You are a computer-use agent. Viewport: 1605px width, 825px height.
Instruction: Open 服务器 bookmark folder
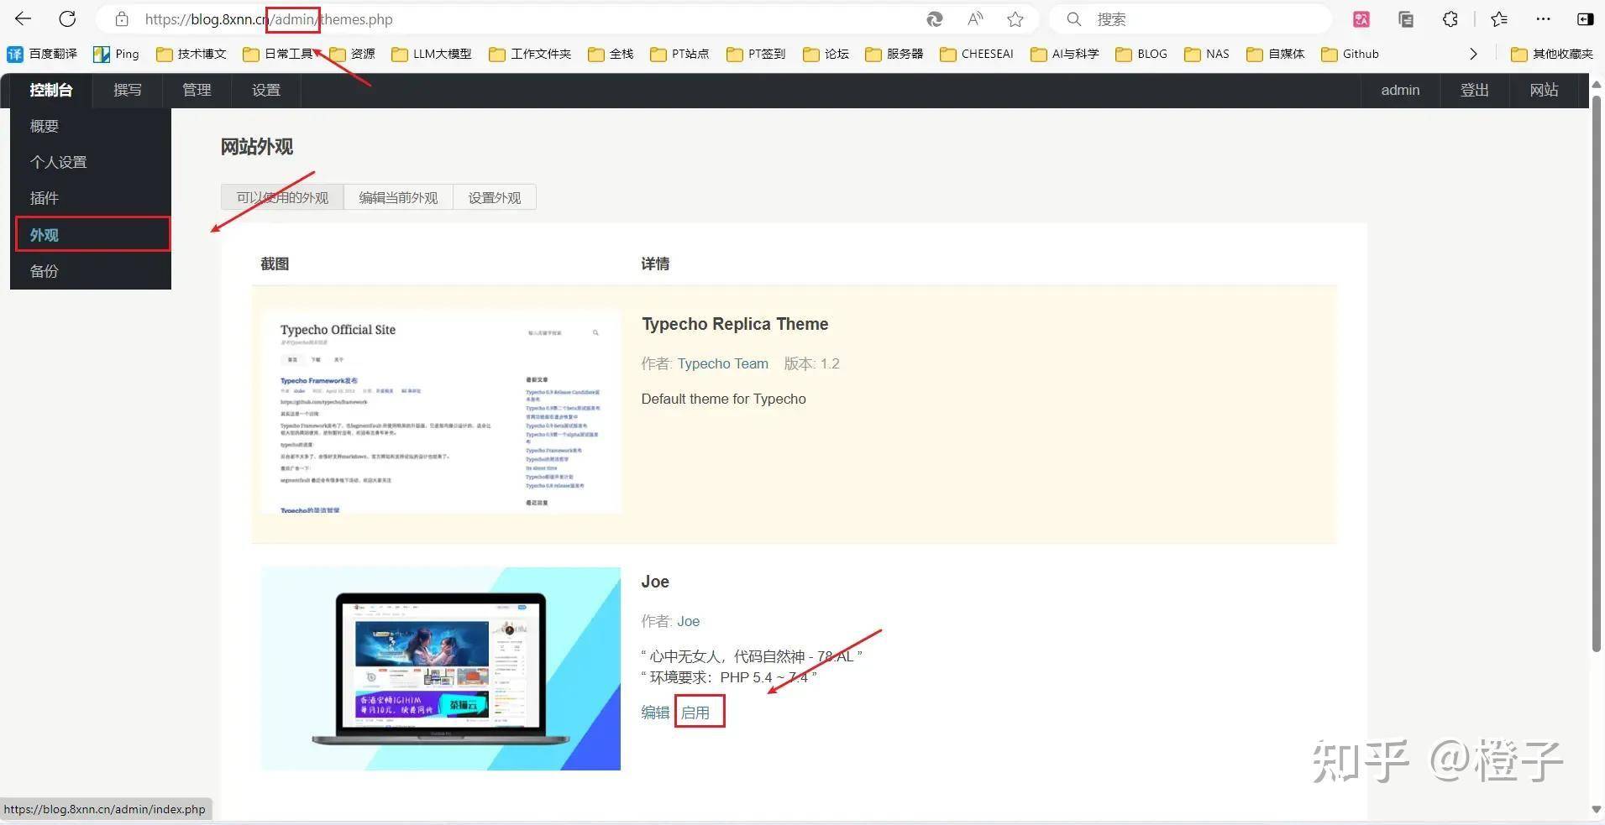[894, 54]
